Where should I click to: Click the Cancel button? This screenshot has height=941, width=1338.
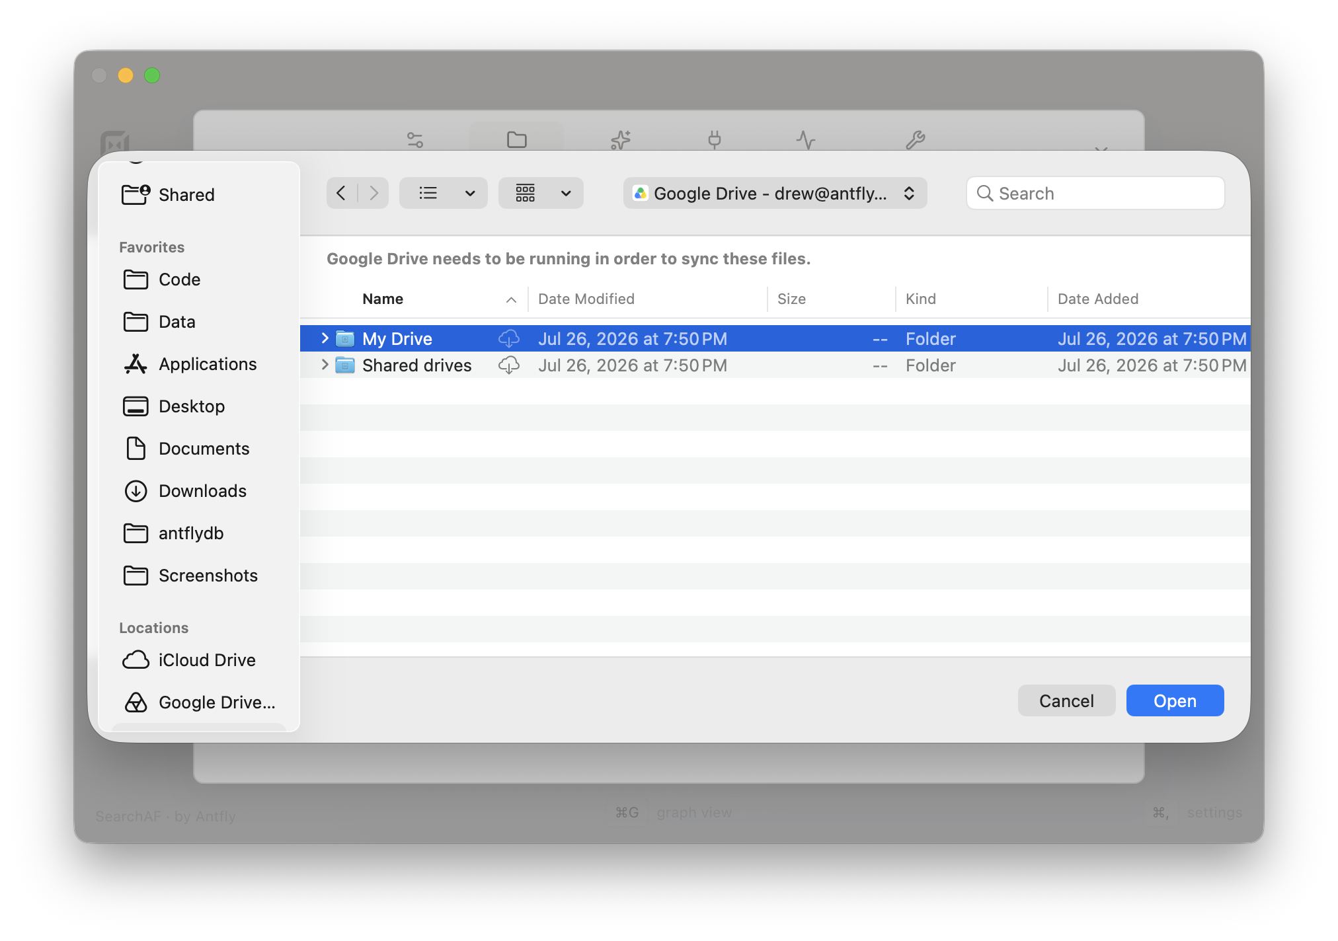click(1066, 700)
